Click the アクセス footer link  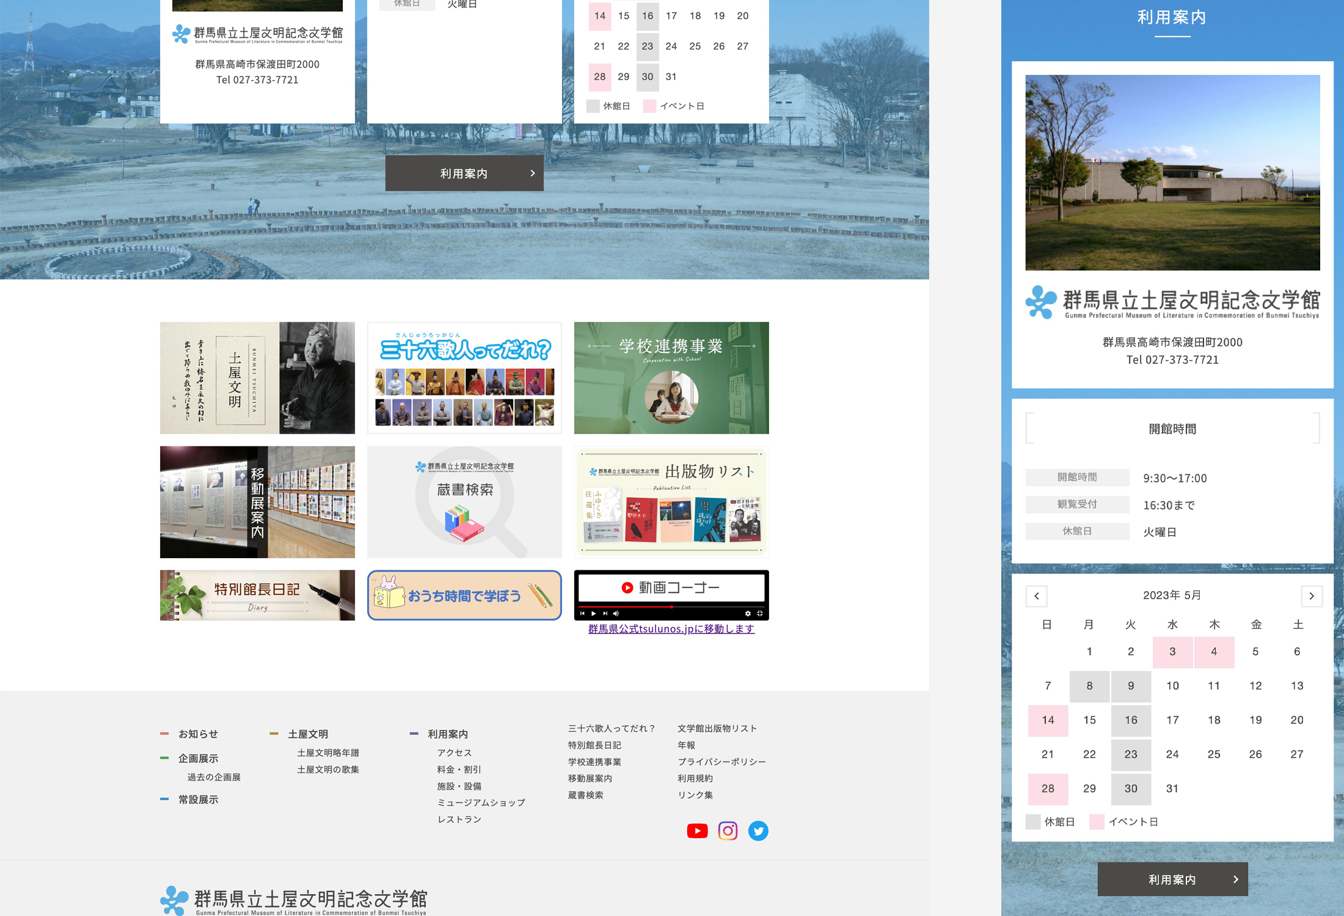point(455,753)
